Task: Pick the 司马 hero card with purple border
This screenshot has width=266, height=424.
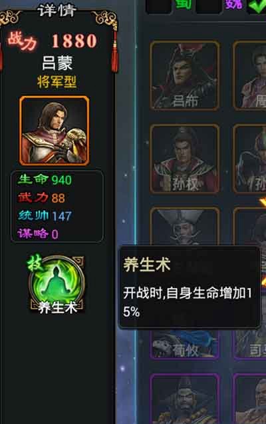Action: coord(249,345)
